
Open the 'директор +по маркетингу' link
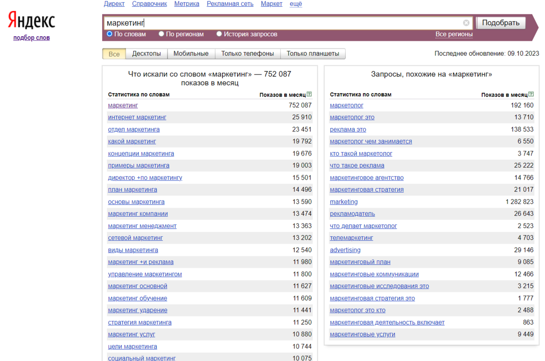click(145, 177)
